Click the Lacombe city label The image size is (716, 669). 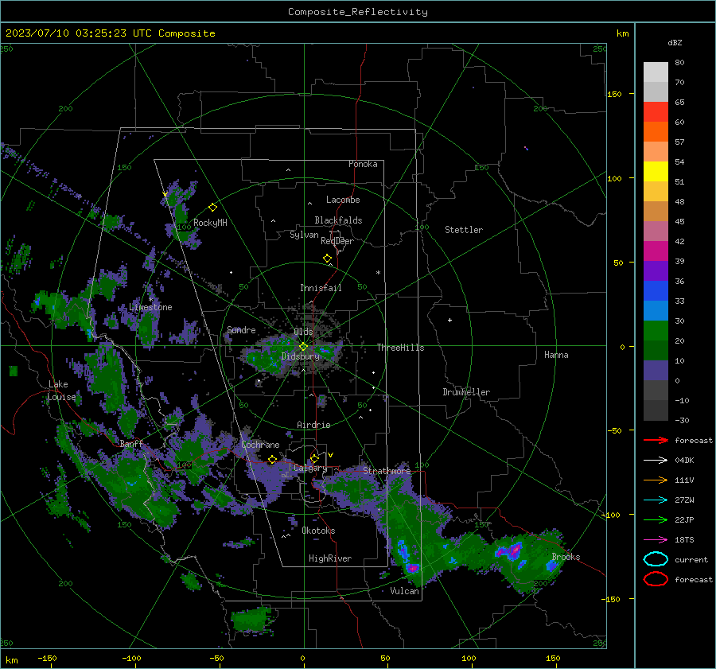pyautogui.click(x=343, y=200)
